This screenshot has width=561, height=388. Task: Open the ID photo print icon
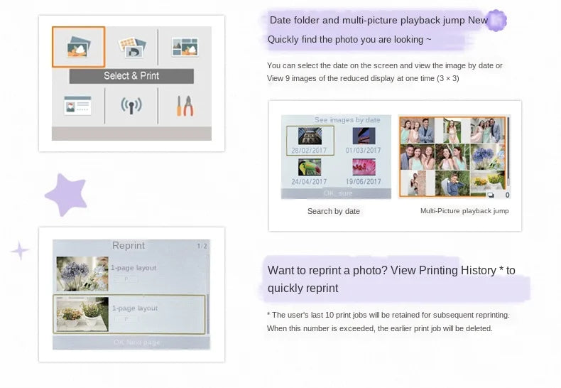(131, 47)
